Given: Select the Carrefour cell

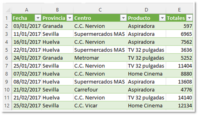Looking at the screenshot, I should click(86, 90).
